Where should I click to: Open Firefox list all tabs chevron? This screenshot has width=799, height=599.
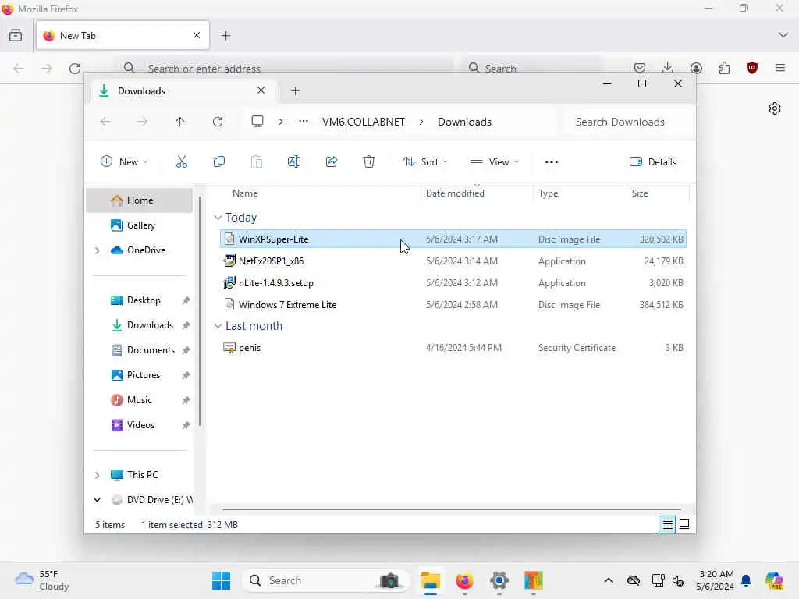click(783, 36)
